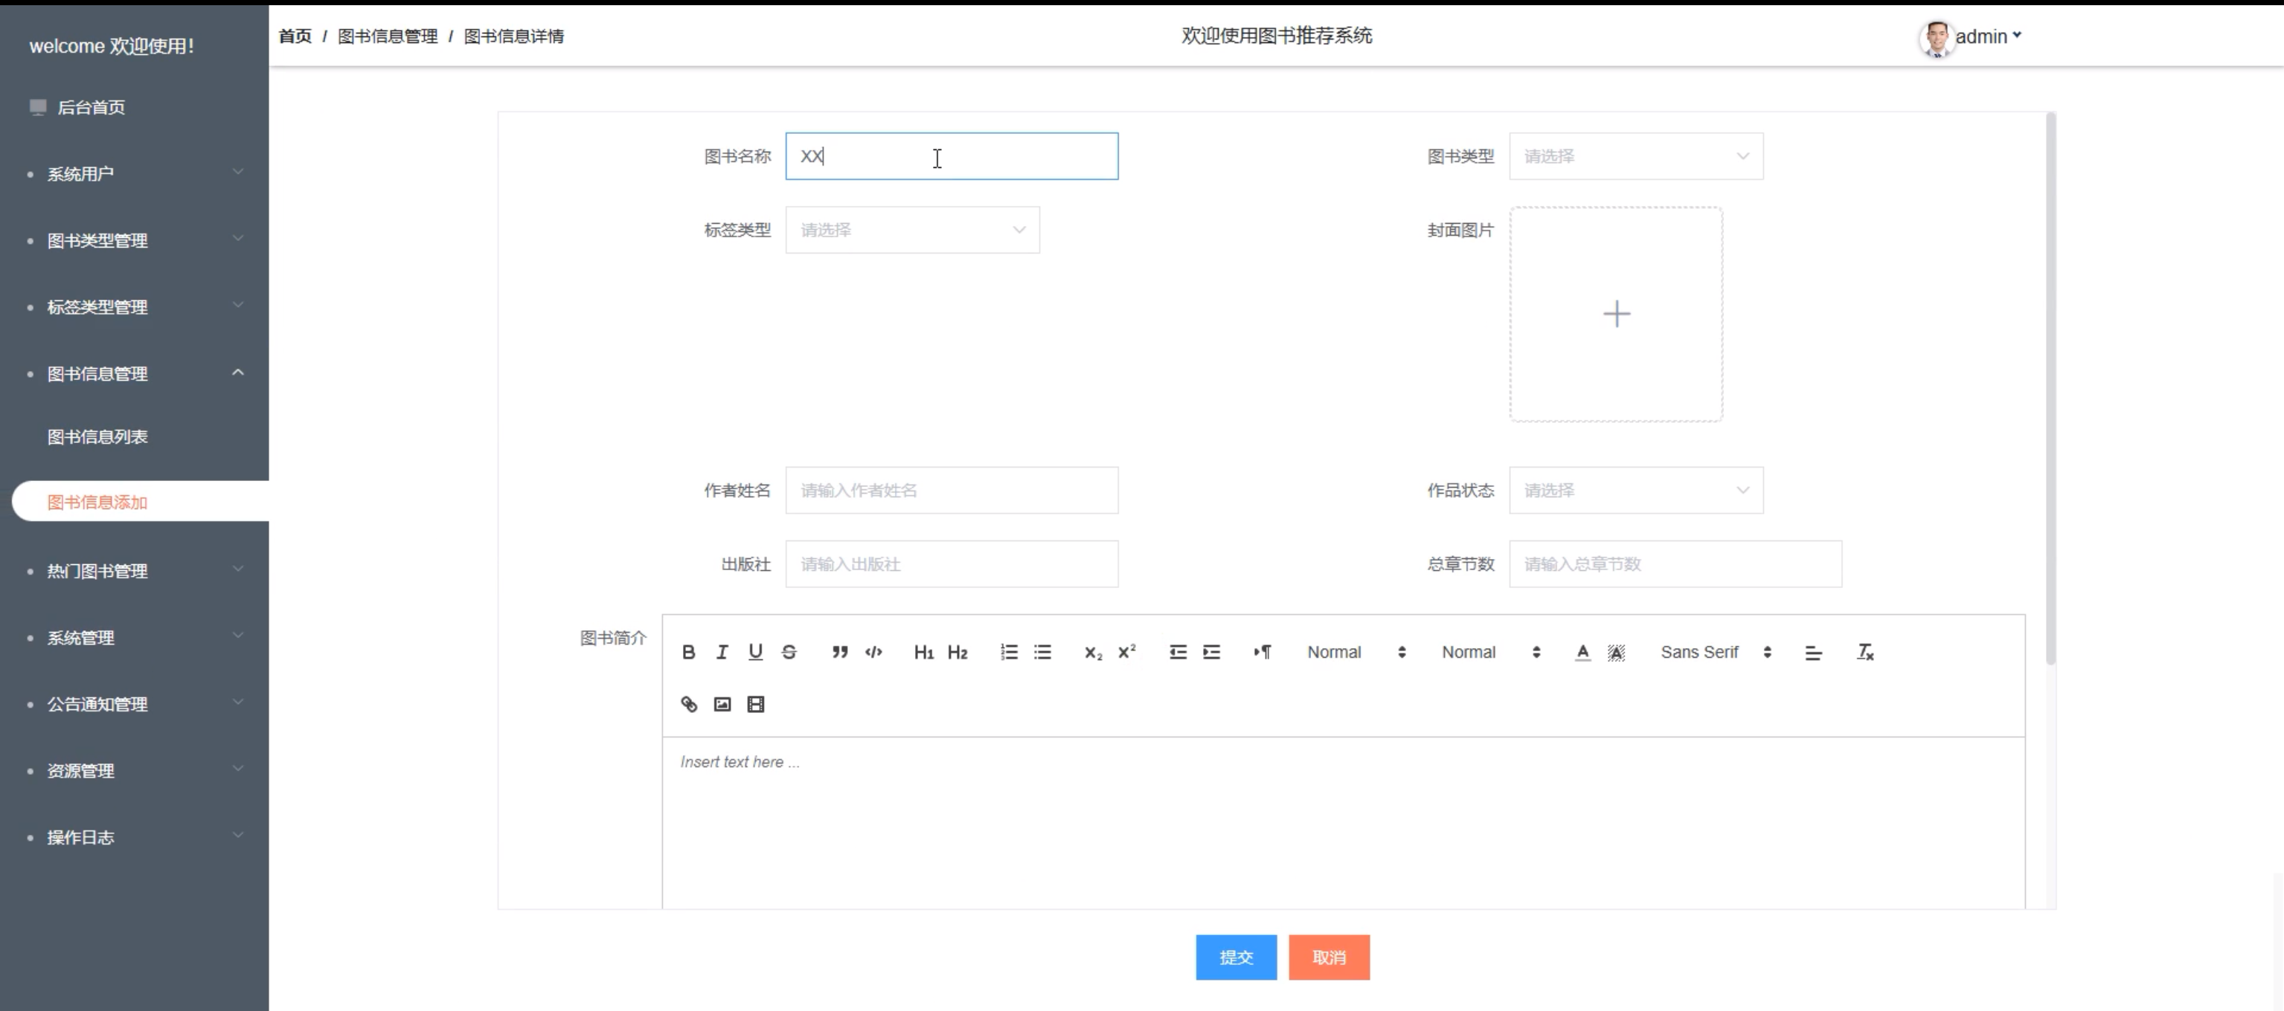Click the orange 取消 button

point(1328,957)
